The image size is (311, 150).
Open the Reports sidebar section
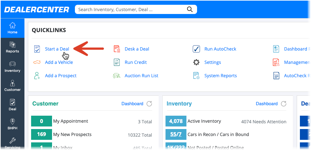[x=12, y=47]
